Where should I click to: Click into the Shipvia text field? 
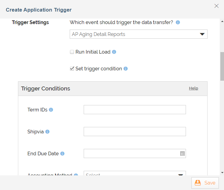(135, 132)
